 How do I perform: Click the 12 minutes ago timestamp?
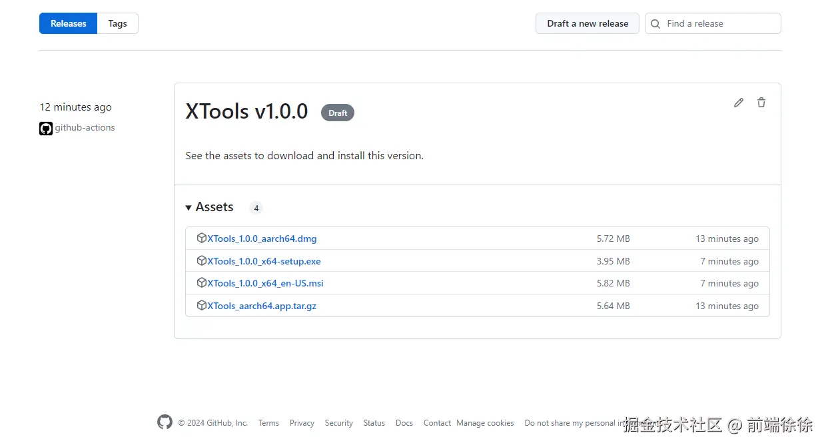tap(75, 107)
